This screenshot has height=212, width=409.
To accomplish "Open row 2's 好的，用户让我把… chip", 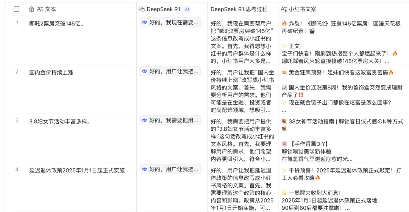I will [170, 71].
